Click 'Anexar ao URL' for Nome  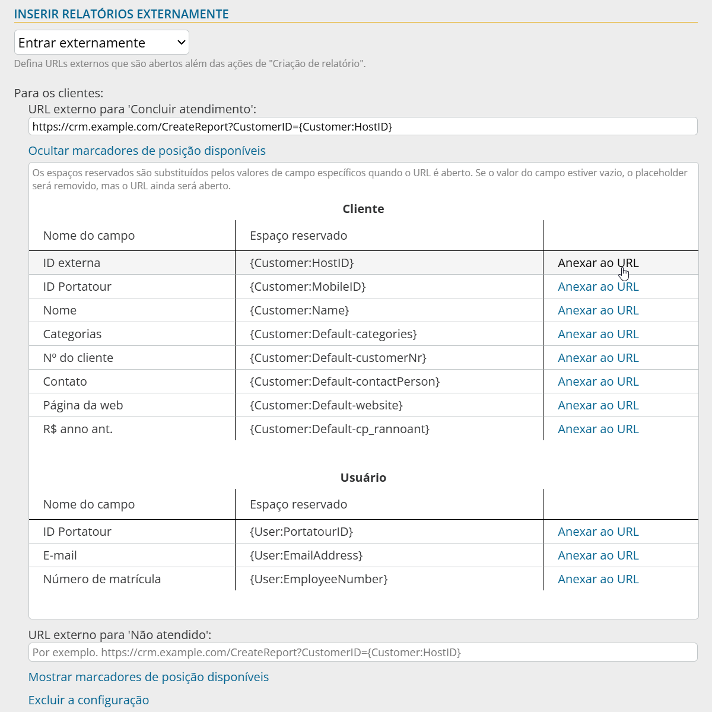pyautogui.click(x=597, y=310)
